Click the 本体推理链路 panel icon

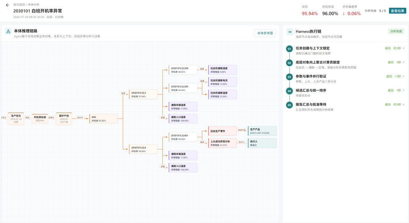pos(8,31)
